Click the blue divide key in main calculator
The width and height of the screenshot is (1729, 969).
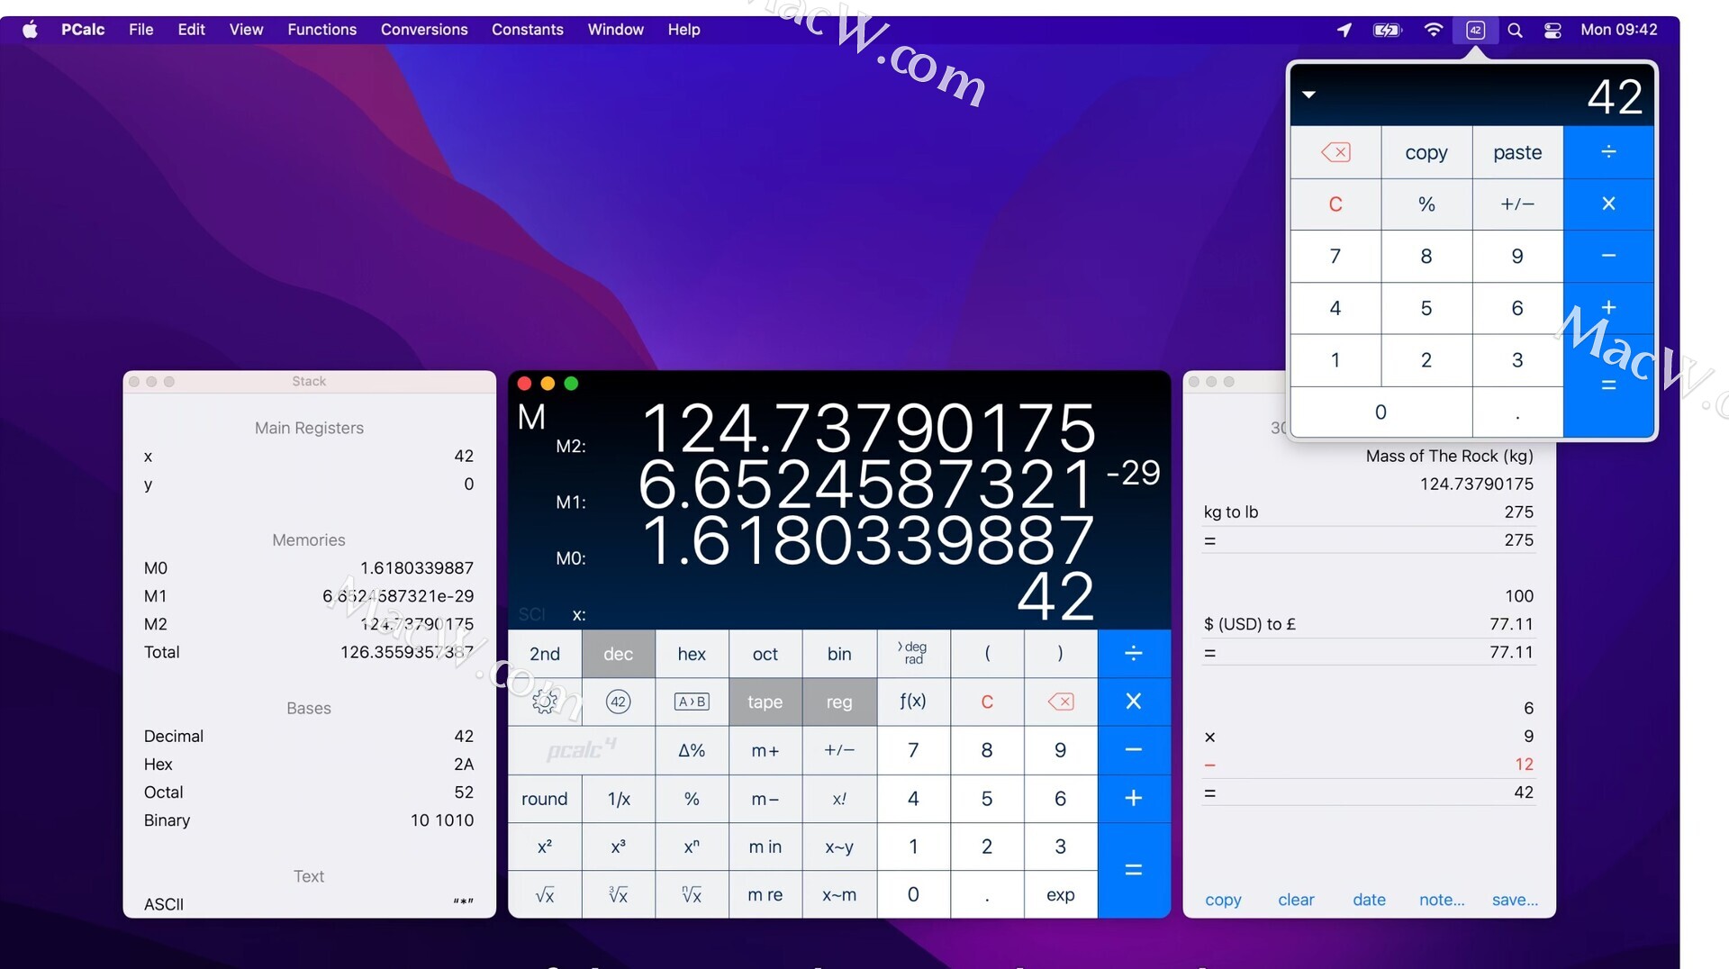(1134, 653)
